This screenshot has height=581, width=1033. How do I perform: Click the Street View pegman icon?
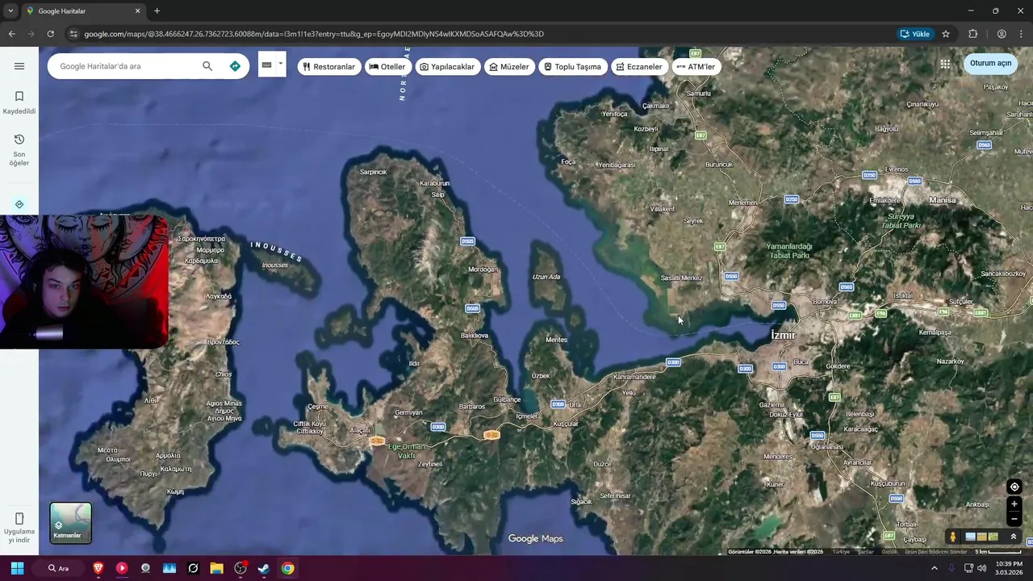pos(953,537)
